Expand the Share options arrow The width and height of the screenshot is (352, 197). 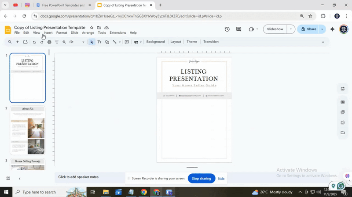[x=322, y=29]
